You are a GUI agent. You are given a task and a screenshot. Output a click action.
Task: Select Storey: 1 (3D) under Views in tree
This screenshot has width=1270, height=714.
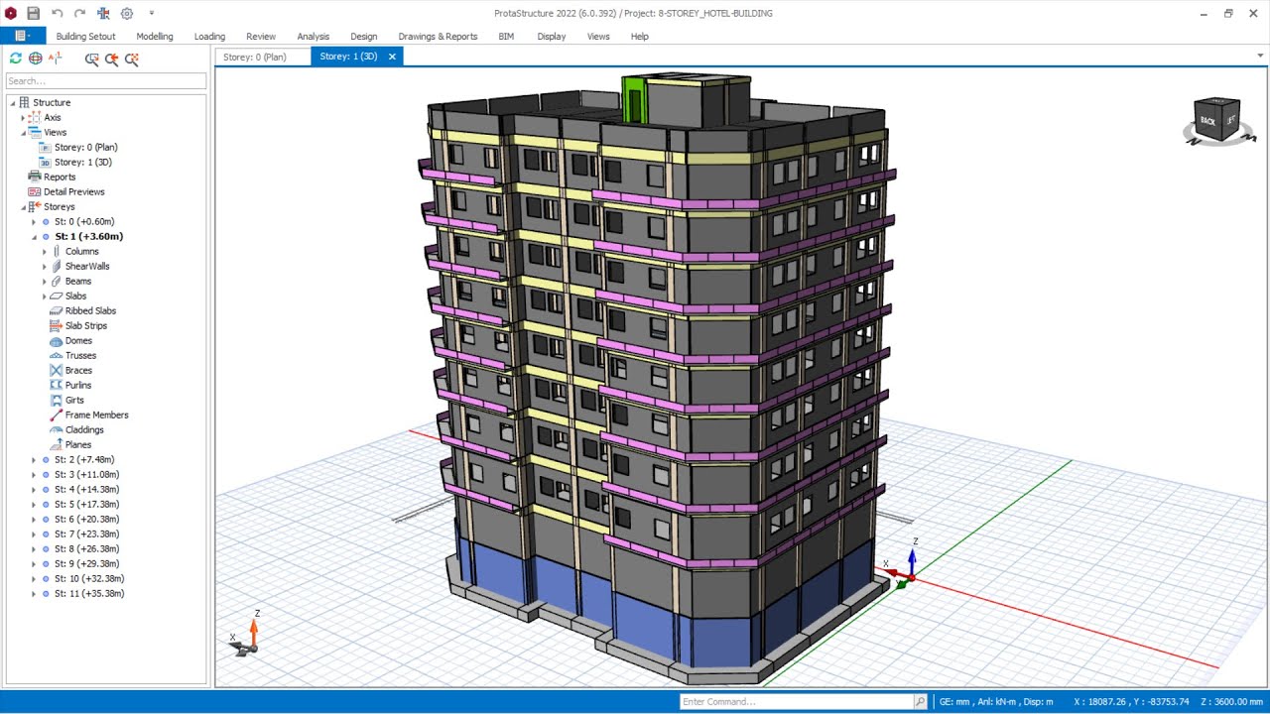(x=83, y=162)
